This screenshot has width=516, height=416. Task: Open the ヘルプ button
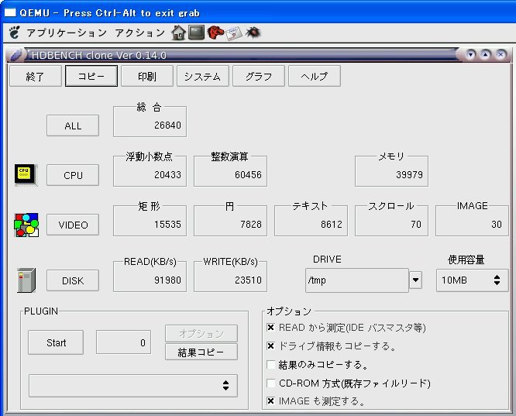coord(315,76)
